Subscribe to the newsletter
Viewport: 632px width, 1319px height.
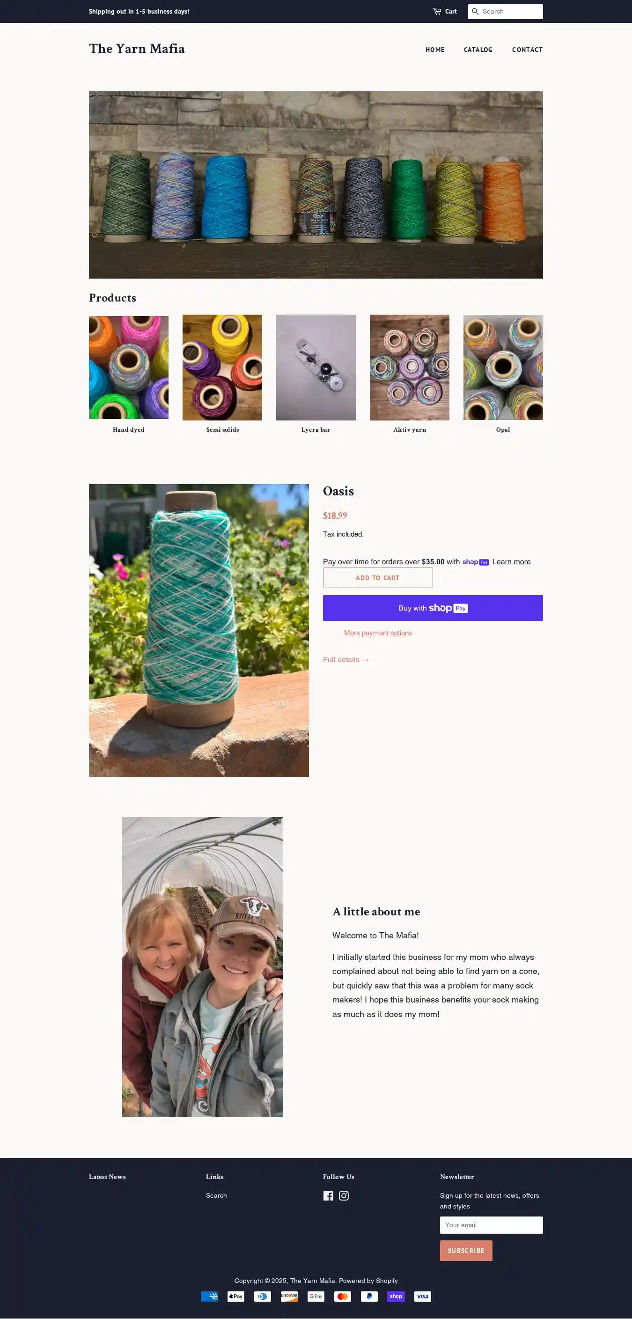(466, 1250)
